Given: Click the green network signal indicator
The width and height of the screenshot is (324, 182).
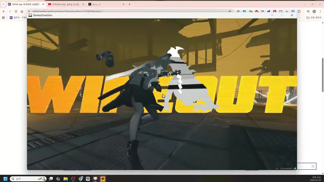Looking at the screenshot, I should 295,168.
